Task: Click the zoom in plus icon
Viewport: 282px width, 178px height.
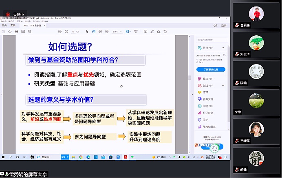Action: point(106,32)
